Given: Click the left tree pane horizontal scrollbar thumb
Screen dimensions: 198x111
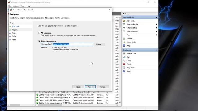Looking at the screenshot, I should coord(15,105).
